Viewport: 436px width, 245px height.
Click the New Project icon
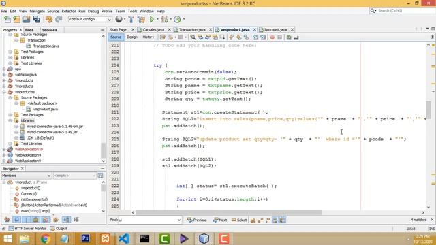click(x=16, y=20)
